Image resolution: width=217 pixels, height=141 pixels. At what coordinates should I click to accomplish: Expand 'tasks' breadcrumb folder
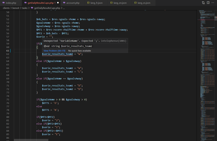pyautogui.click(x=25, y=8)
